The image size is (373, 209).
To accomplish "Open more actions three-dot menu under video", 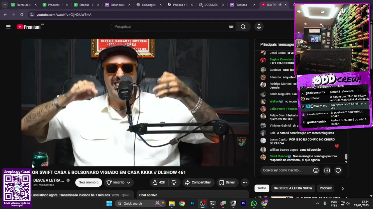I will (x=245, y=182).
